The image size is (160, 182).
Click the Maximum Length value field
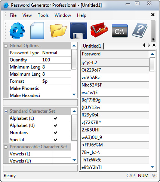56,74
